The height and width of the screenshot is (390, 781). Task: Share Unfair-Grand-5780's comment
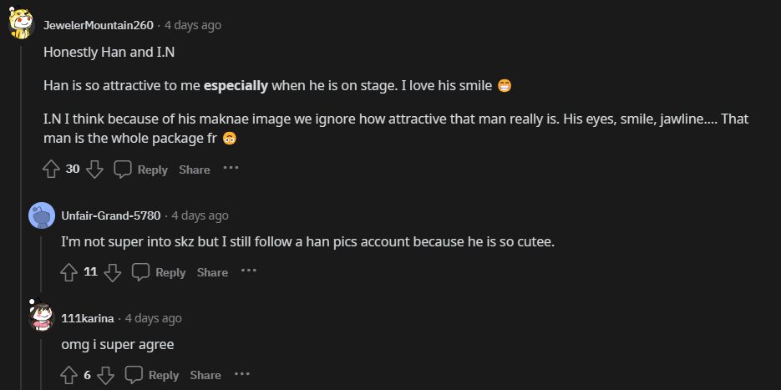(213, 272)
